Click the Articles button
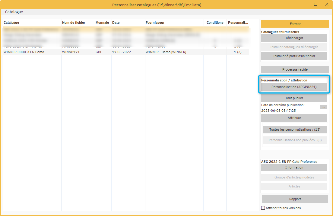 click(294, 186)
